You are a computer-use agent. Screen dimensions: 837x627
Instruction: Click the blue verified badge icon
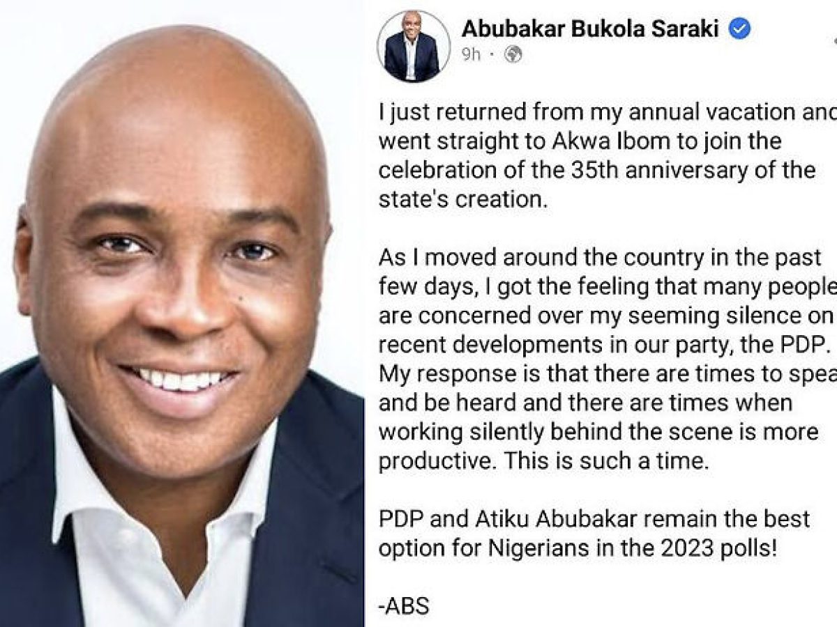pyautogui.click(x=739, y=29)
